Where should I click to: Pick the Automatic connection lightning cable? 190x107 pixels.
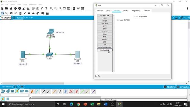pyautogui.click(x=32, y=92)
